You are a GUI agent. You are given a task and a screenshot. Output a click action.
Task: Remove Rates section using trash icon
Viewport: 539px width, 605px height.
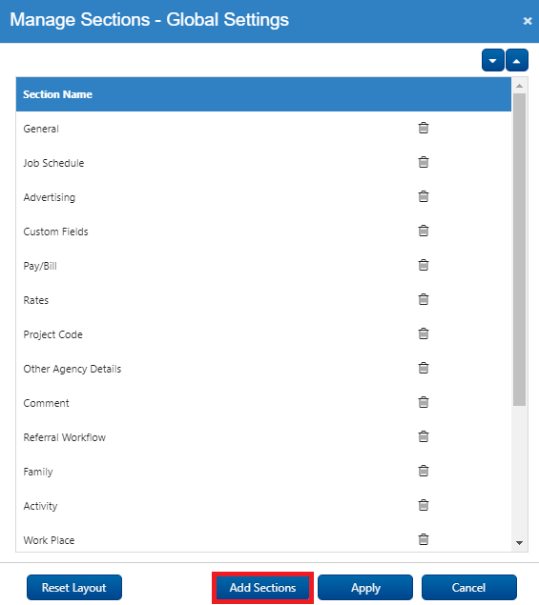(424, 299)
